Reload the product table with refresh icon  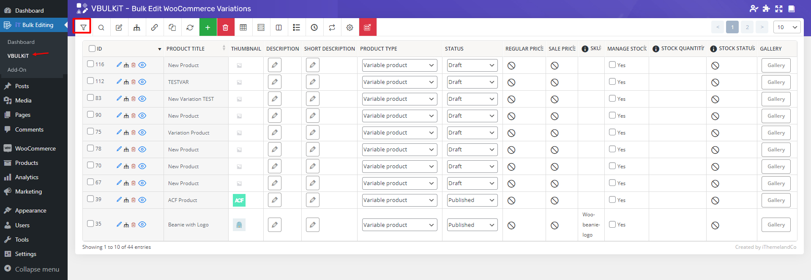190,27
